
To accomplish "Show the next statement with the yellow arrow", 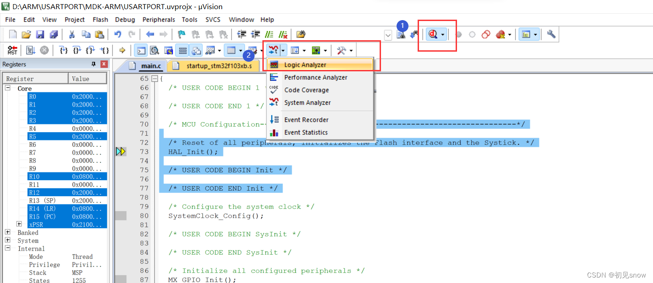I will pyautogui.click(x=122, y=50).
